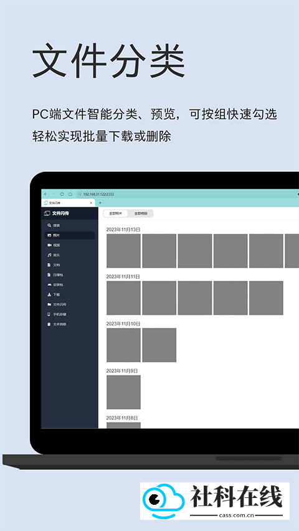Select the 2023年11月11日 date heading

(x=123, y=276)
